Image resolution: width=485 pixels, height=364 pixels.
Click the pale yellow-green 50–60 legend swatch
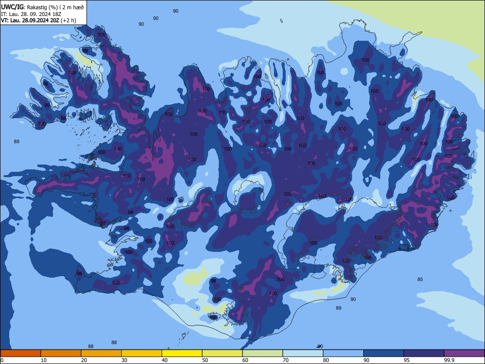click(222, 353)
